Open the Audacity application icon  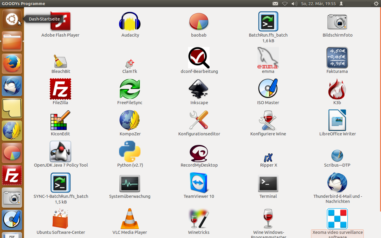[130, 22]
